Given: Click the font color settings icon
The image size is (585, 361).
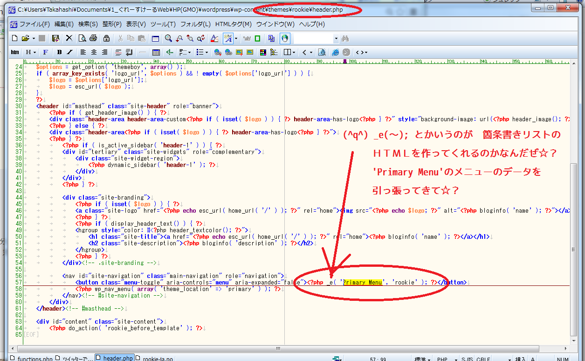Looking at the screenshot, I should pyautogui.click(x=214, y=38).
